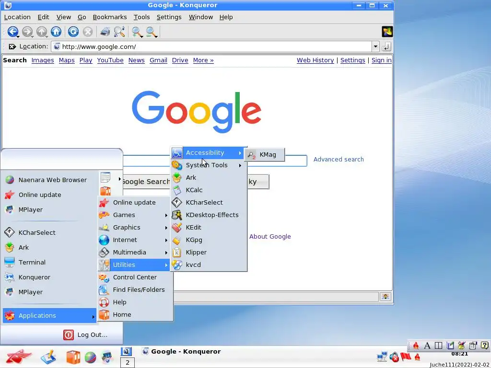Open Naenara Web Browser from start menu
Screen dimensions: 491x368
[x=49, y=180]
